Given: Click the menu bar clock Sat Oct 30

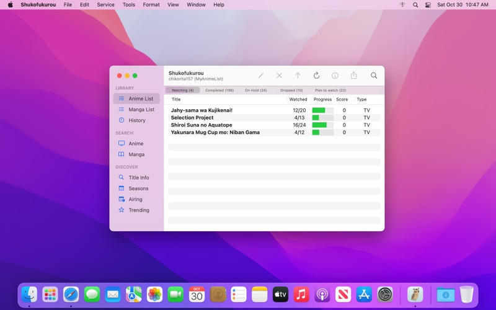Looking at the screenshot, I should pyautogui.click(x=463, y=5).
